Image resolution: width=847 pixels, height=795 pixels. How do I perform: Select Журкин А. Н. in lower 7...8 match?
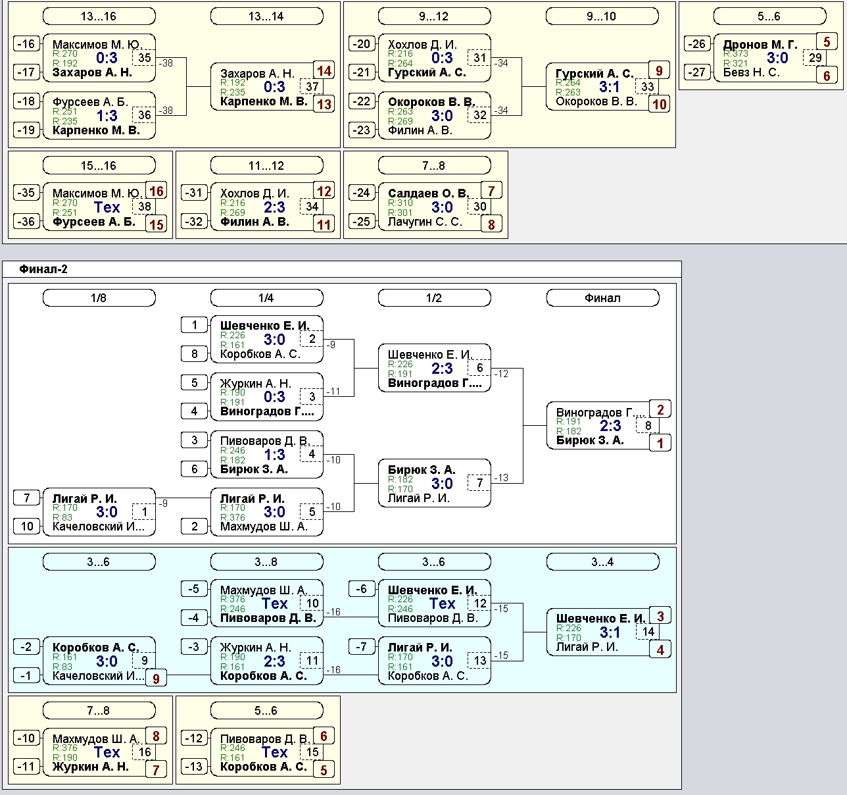point(90,767)
